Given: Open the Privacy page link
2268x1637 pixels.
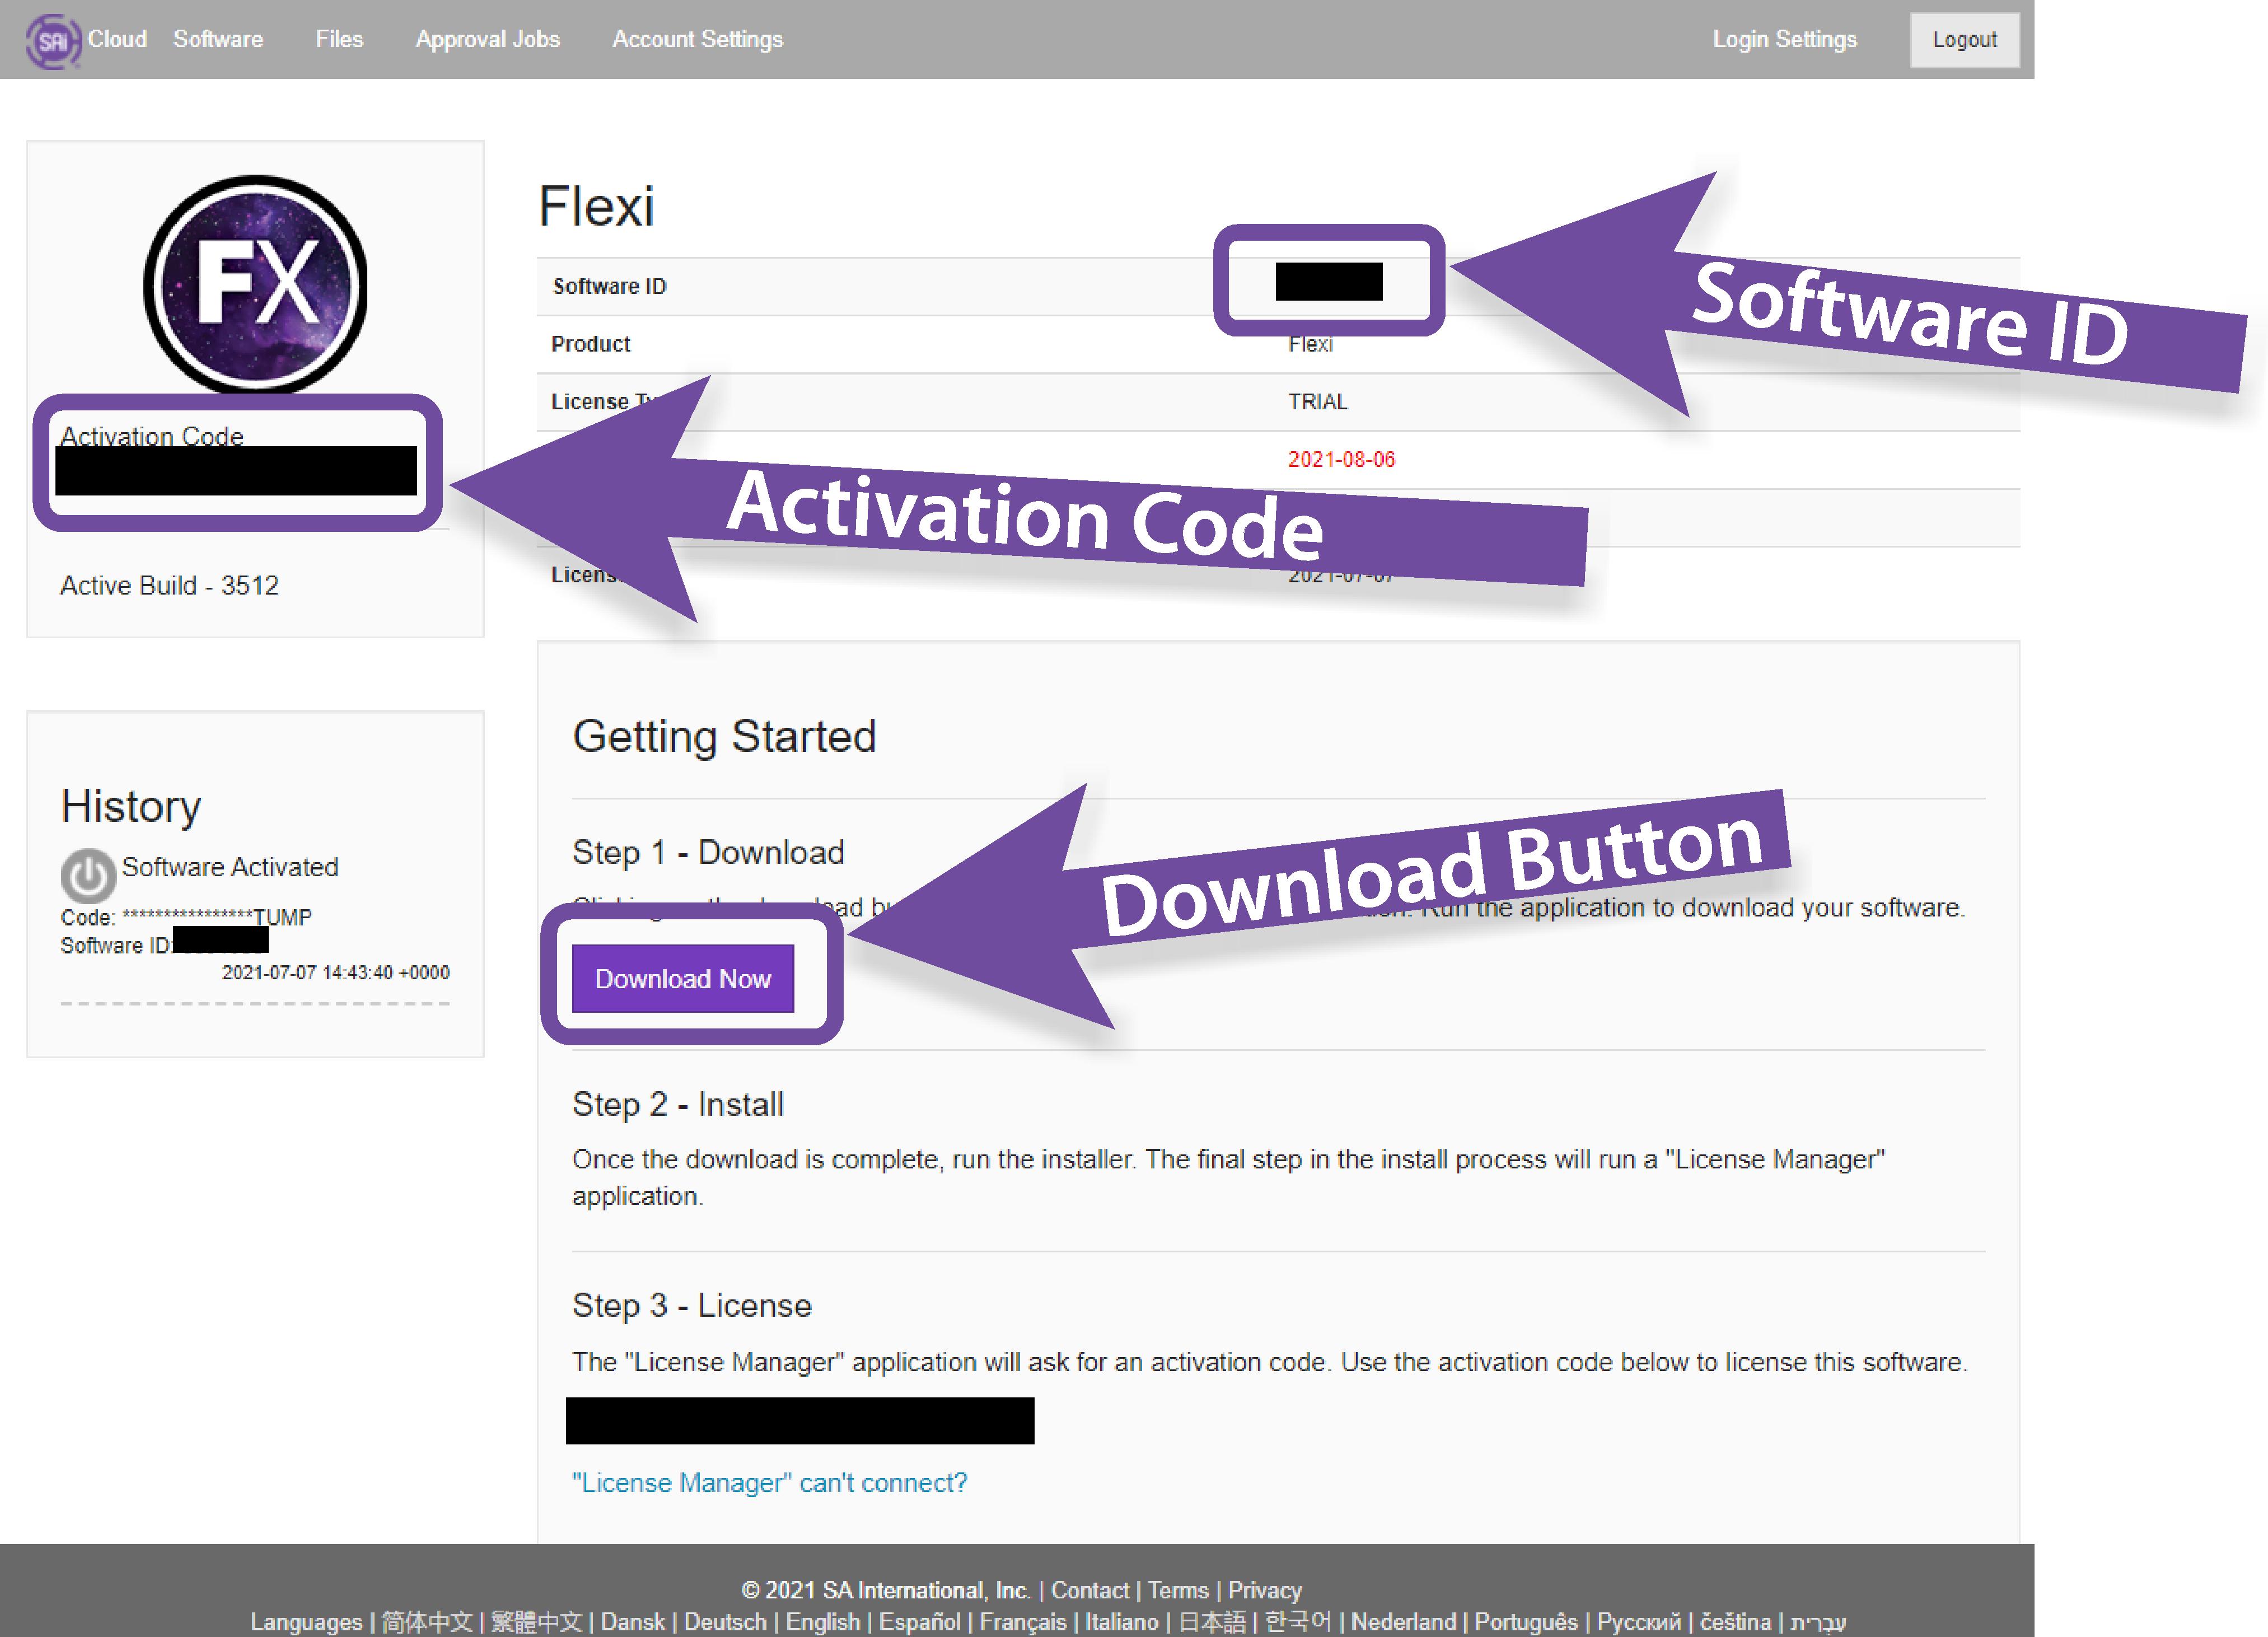Looking at the screenshot, I should [x=1265, y=1590].
